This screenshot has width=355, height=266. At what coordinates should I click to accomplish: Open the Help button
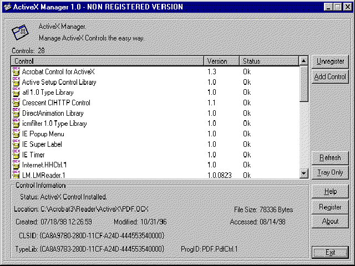coord(330,192)
